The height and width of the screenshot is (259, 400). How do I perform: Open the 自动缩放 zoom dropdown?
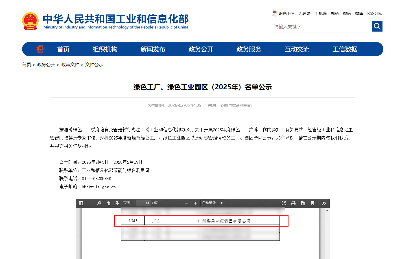point(212,203)
